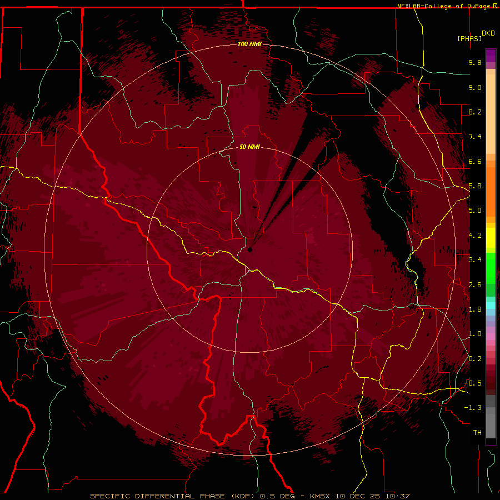This screenshot has width=500, height=500.
Task: Select the 9.0 legend value
Action: 475,87
